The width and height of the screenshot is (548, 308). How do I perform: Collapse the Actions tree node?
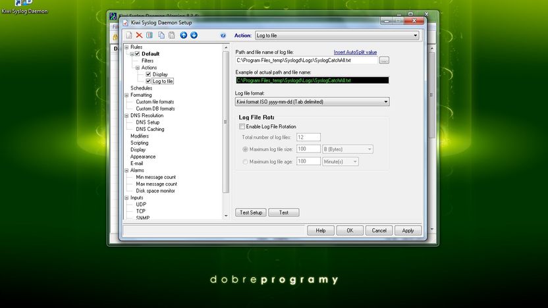pos(138,68)
